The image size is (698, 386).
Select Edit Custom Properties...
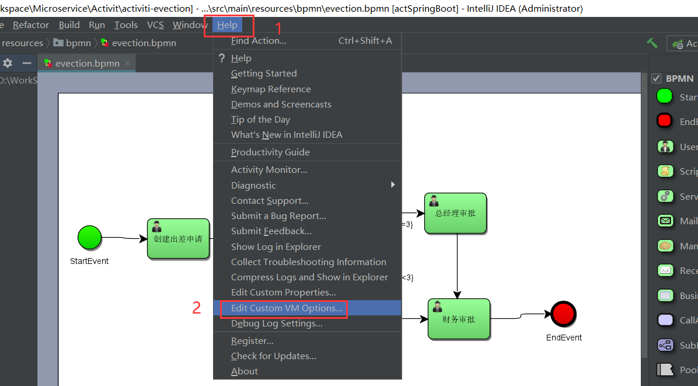click(307, 293)
